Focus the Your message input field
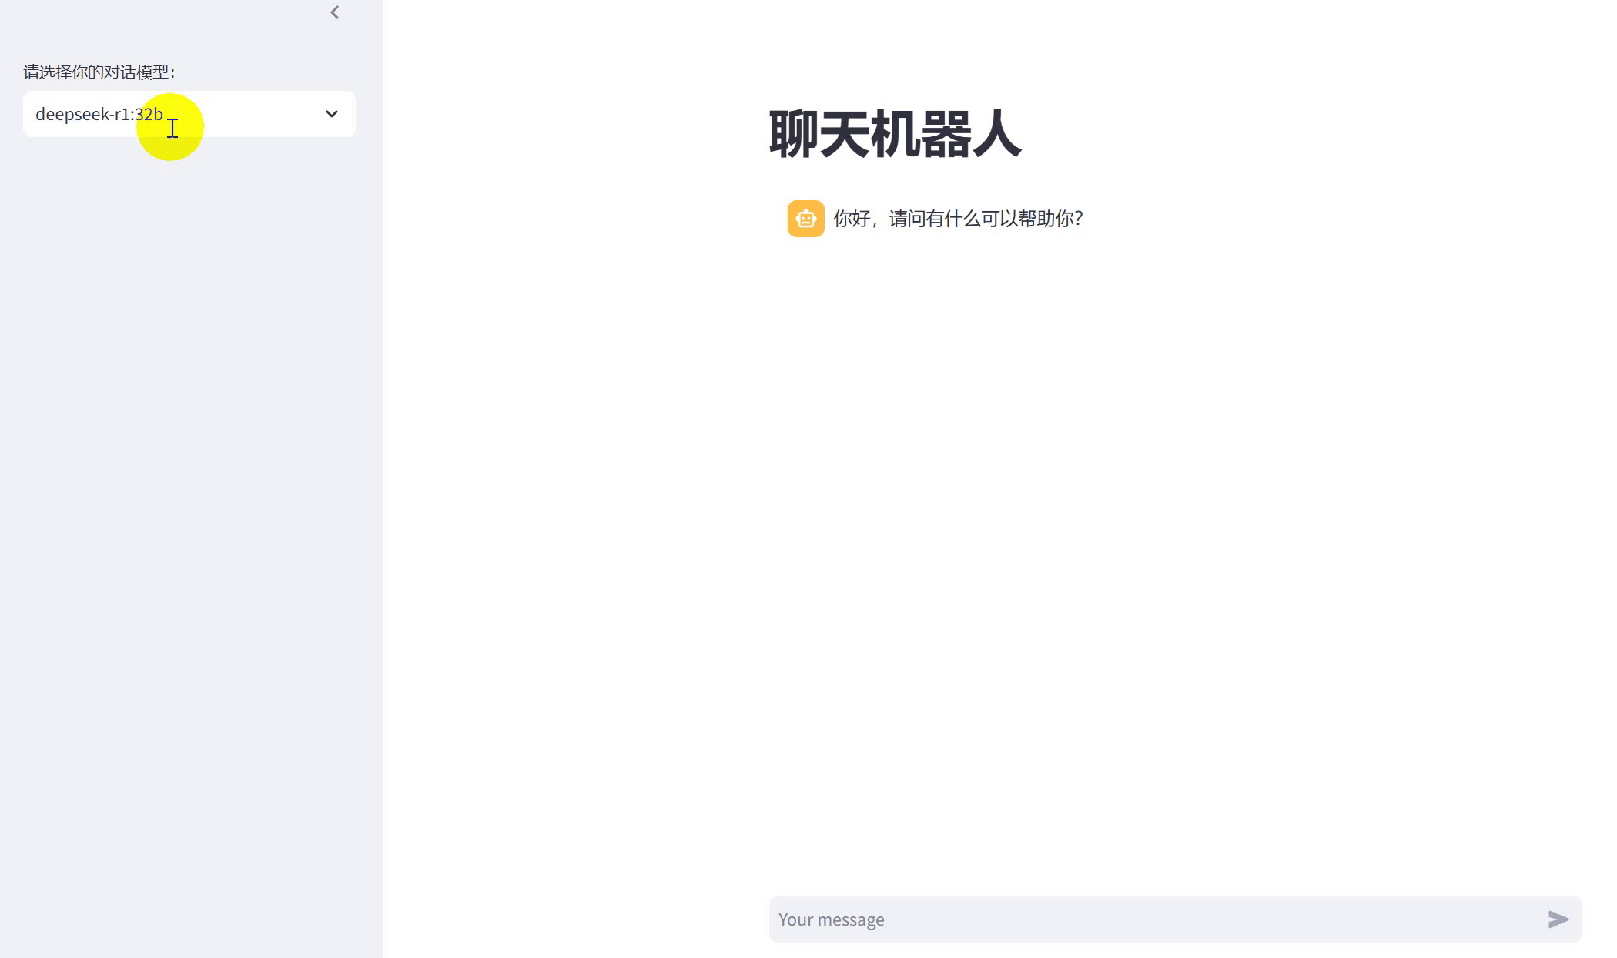 coord(1155,919)
